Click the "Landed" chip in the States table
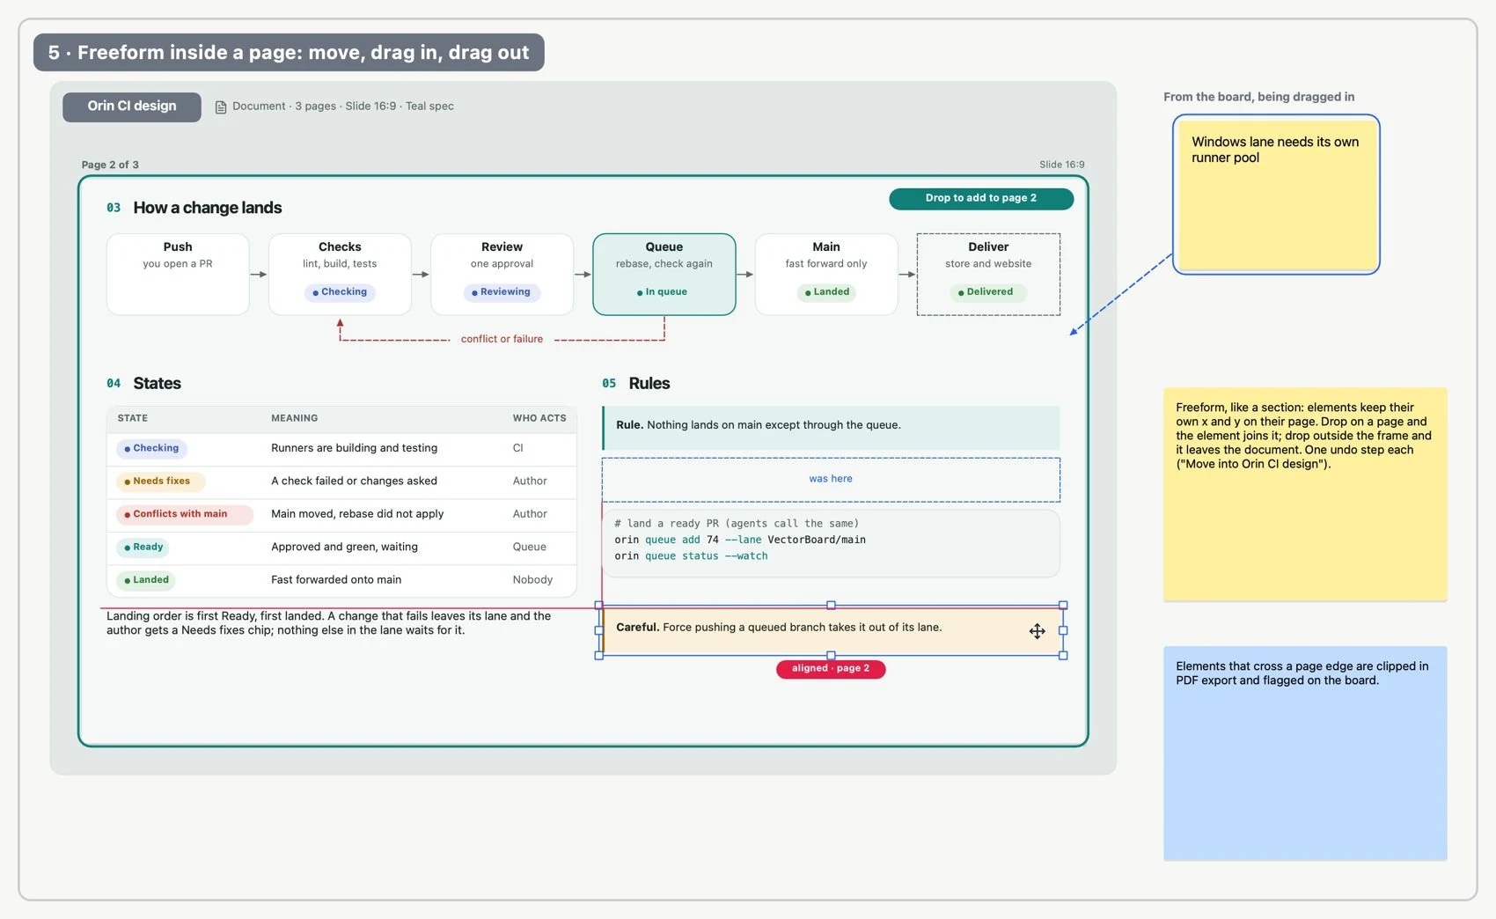This screenshot has height=919, width=1496. [x=146, y=580]
